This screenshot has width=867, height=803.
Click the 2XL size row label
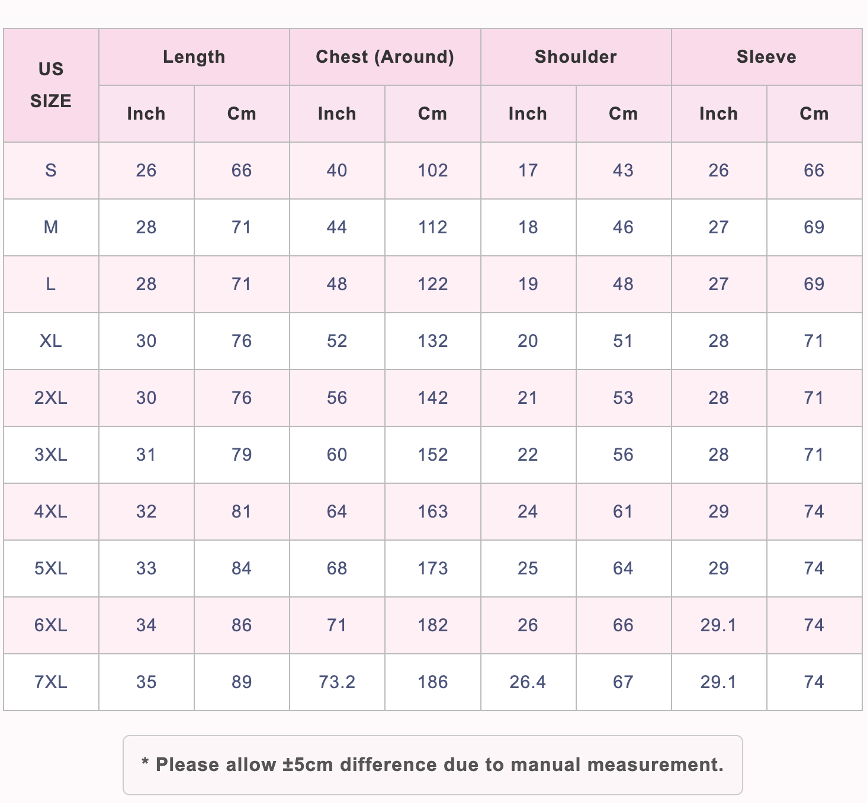coord(51,398)
